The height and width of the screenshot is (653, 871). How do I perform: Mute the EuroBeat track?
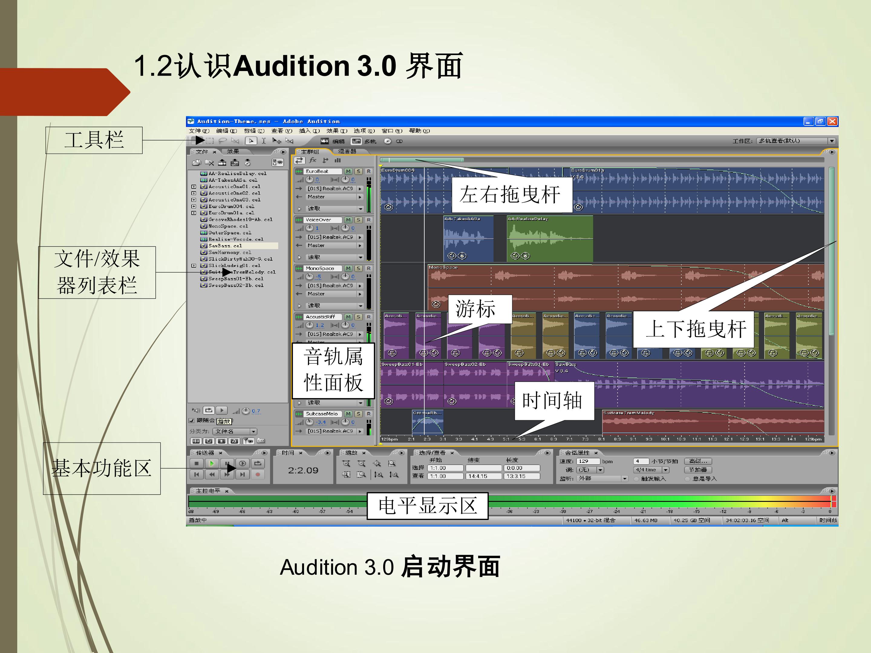[x=348, y=171]
